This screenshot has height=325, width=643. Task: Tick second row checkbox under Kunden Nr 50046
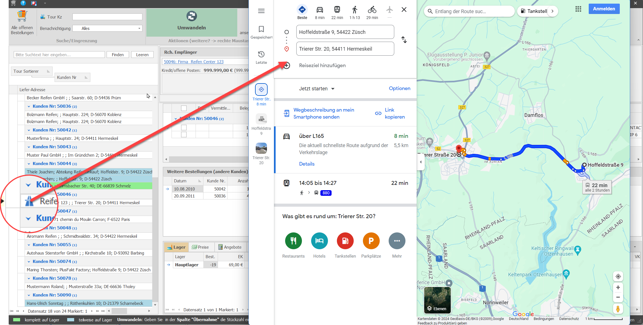184,135
